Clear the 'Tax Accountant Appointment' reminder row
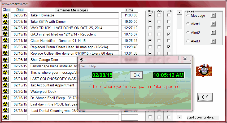Viewport: 227px width, 123px height. (x=6, y=85)
